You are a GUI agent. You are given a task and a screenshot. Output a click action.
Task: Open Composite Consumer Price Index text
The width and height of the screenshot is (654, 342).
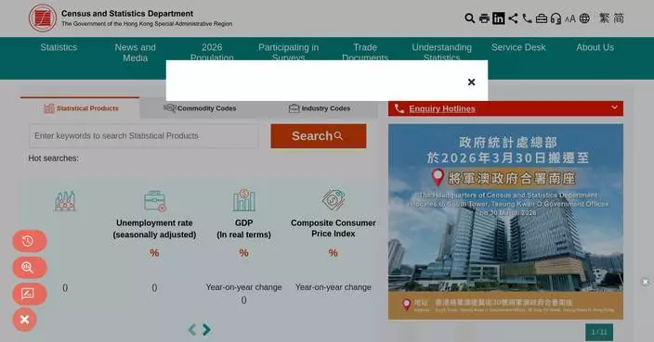pyautogui.click(x=334, y=228)
